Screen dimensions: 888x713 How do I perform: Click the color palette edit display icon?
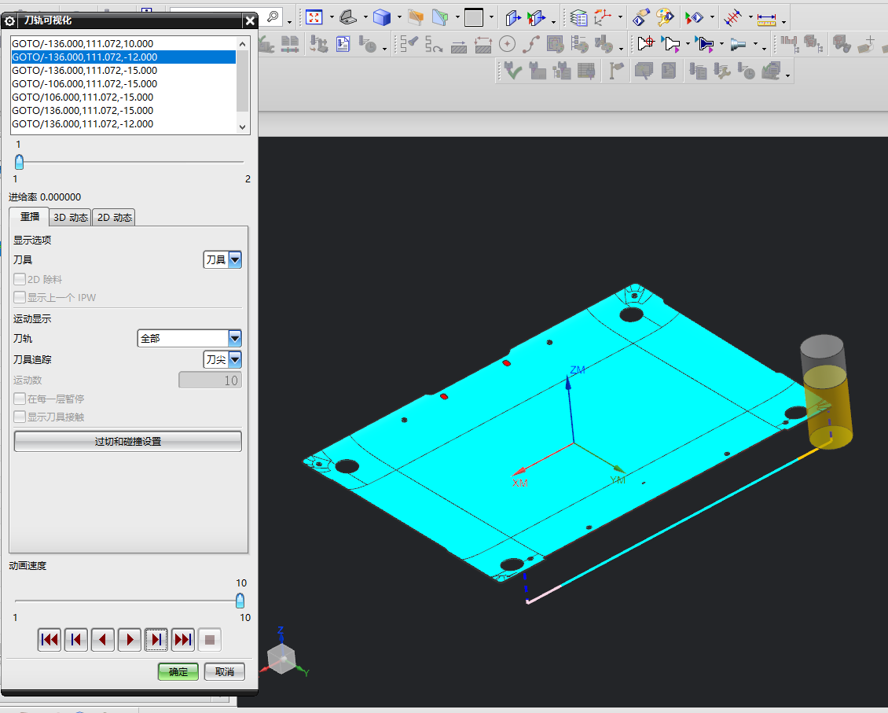click(665, 17)
